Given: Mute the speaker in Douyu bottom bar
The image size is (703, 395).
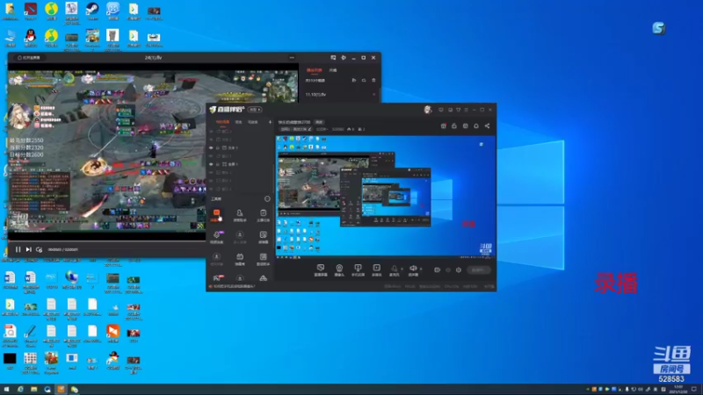Looking at the screenshot, I should [413, 269].
